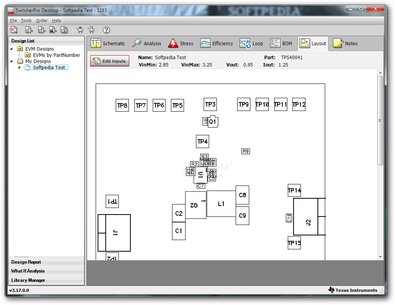Screen dimensions: 395x305
Task: Switch to the Notes tab
Action: point(345,43)
